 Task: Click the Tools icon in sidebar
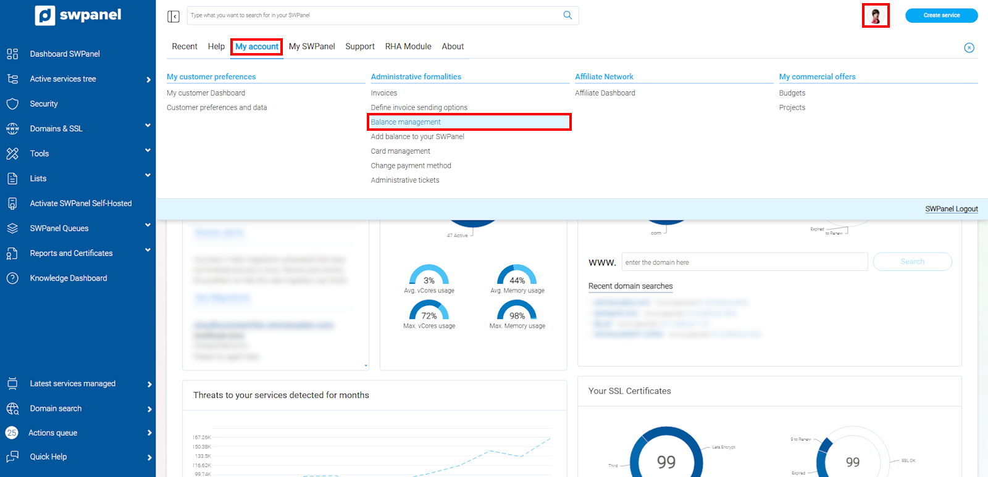point(12,154)
